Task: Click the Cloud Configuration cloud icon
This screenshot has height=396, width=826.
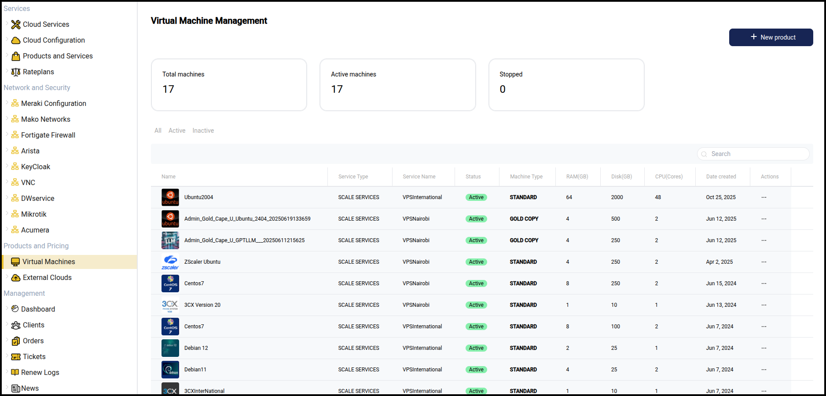Action: pos(16,40)
